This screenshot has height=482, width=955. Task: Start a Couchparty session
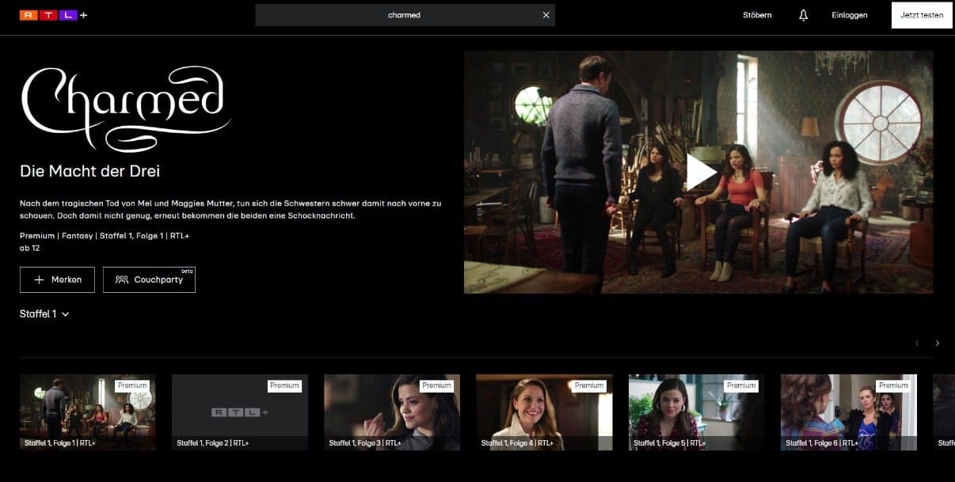(x=149, y=279)
